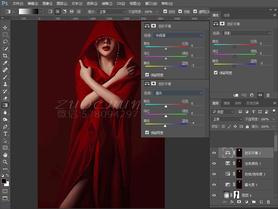Select the Pen tool

point(5,127)
